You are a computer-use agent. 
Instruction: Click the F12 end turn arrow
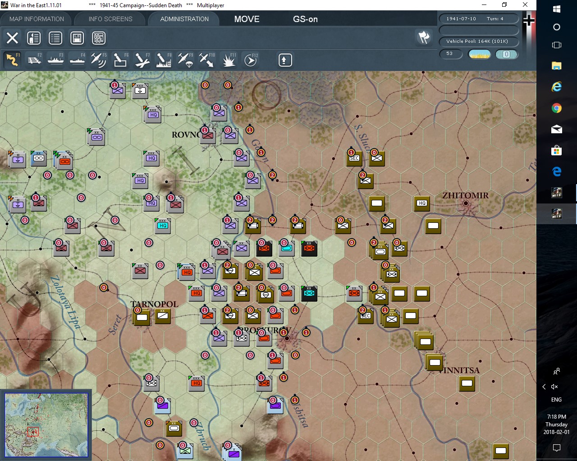(x=250, y=60)
